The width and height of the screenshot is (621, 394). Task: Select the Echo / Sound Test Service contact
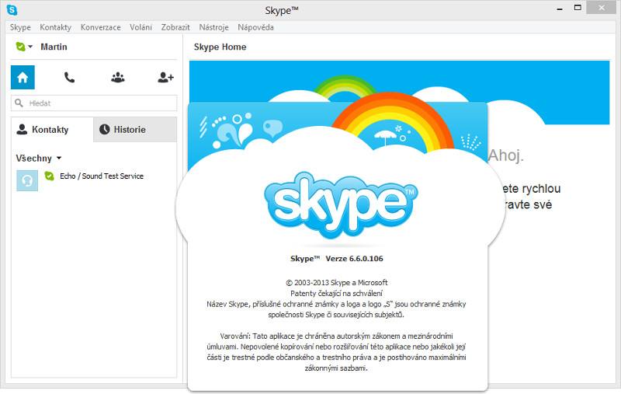coord(94,181)
